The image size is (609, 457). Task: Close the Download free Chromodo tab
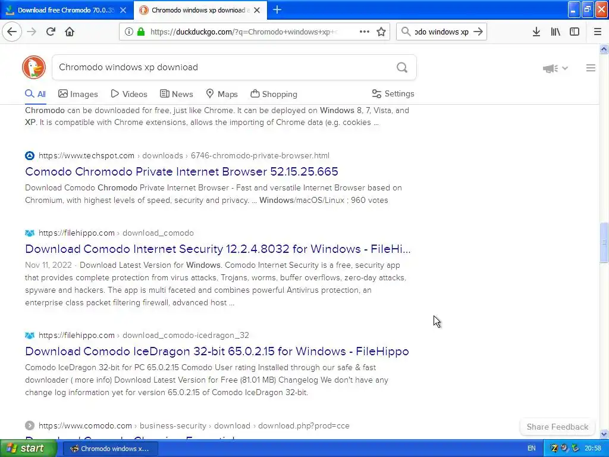tap(123, 10)
